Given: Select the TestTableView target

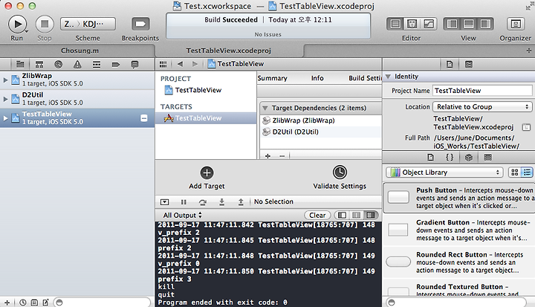Looking at the screenshot, I should (206, 118).
